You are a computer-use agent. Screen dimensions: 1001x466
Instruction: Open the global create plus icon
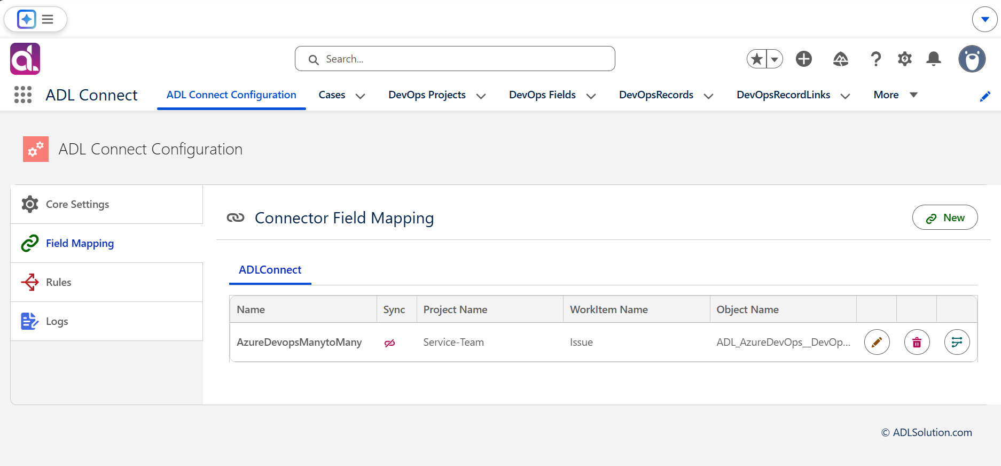803,59
